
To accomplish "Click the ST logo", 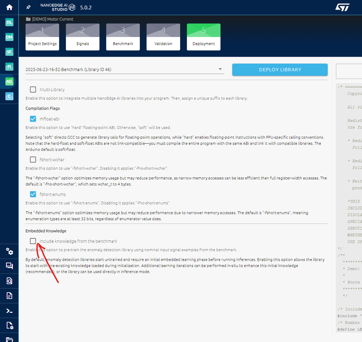I will tap(342, 7).
